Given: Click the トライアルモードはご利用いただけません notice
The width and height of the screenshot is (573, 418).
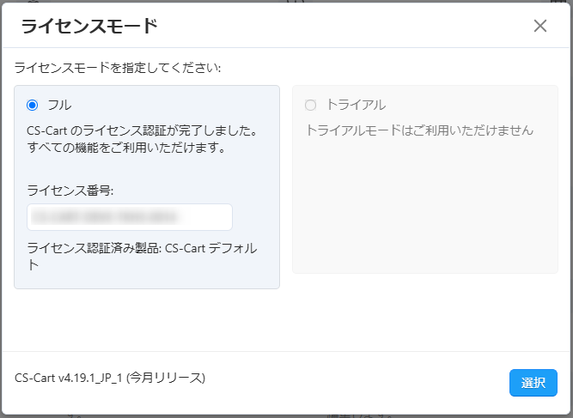Looking at the screenshot, I should 420,130.
